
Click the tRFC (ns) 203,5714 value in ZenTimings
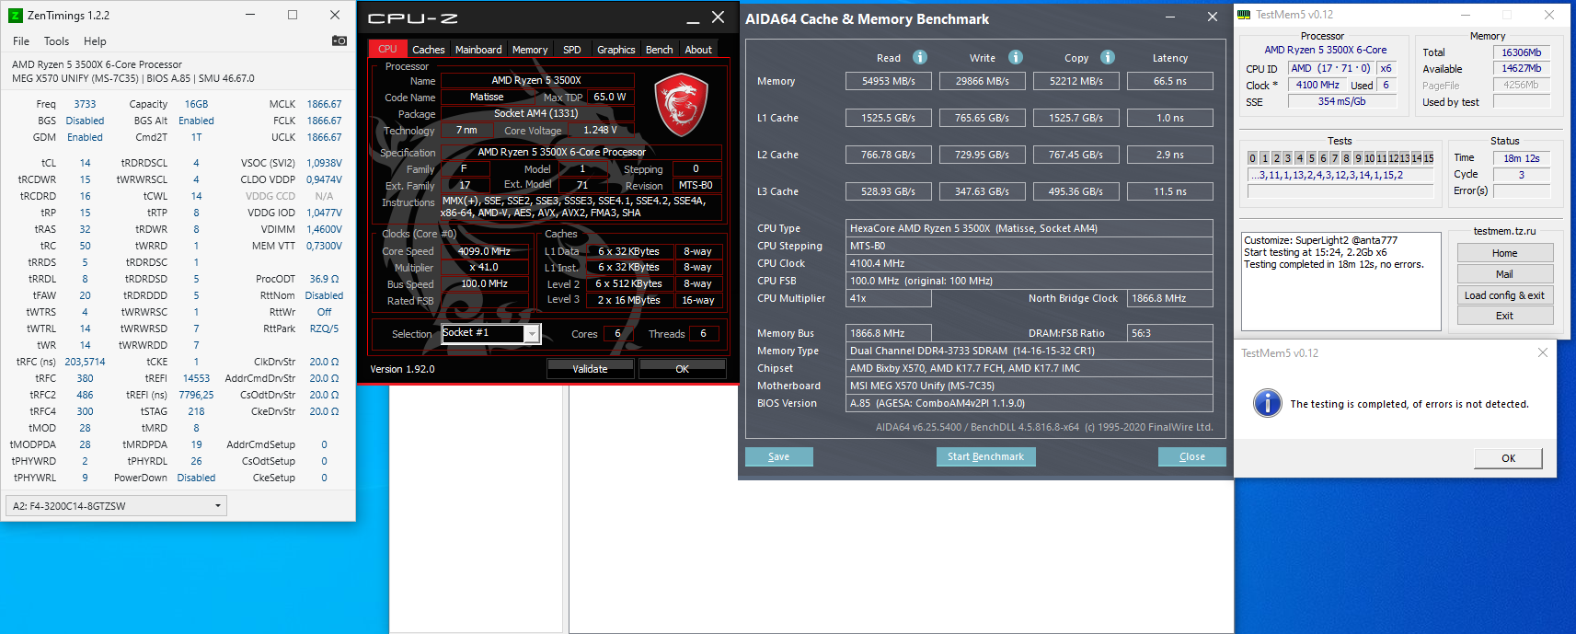[85, 362]
